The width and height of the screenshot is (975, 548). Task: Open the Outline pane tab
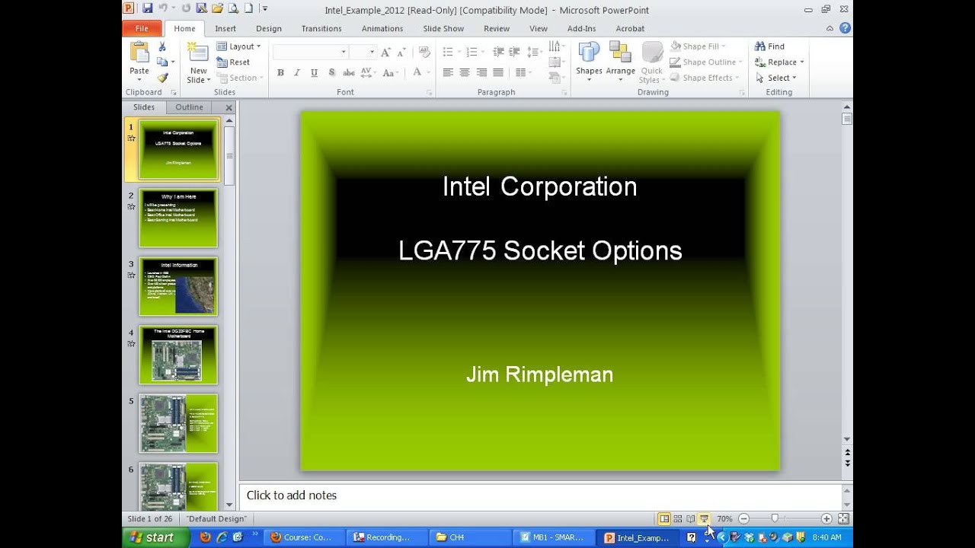190,107
